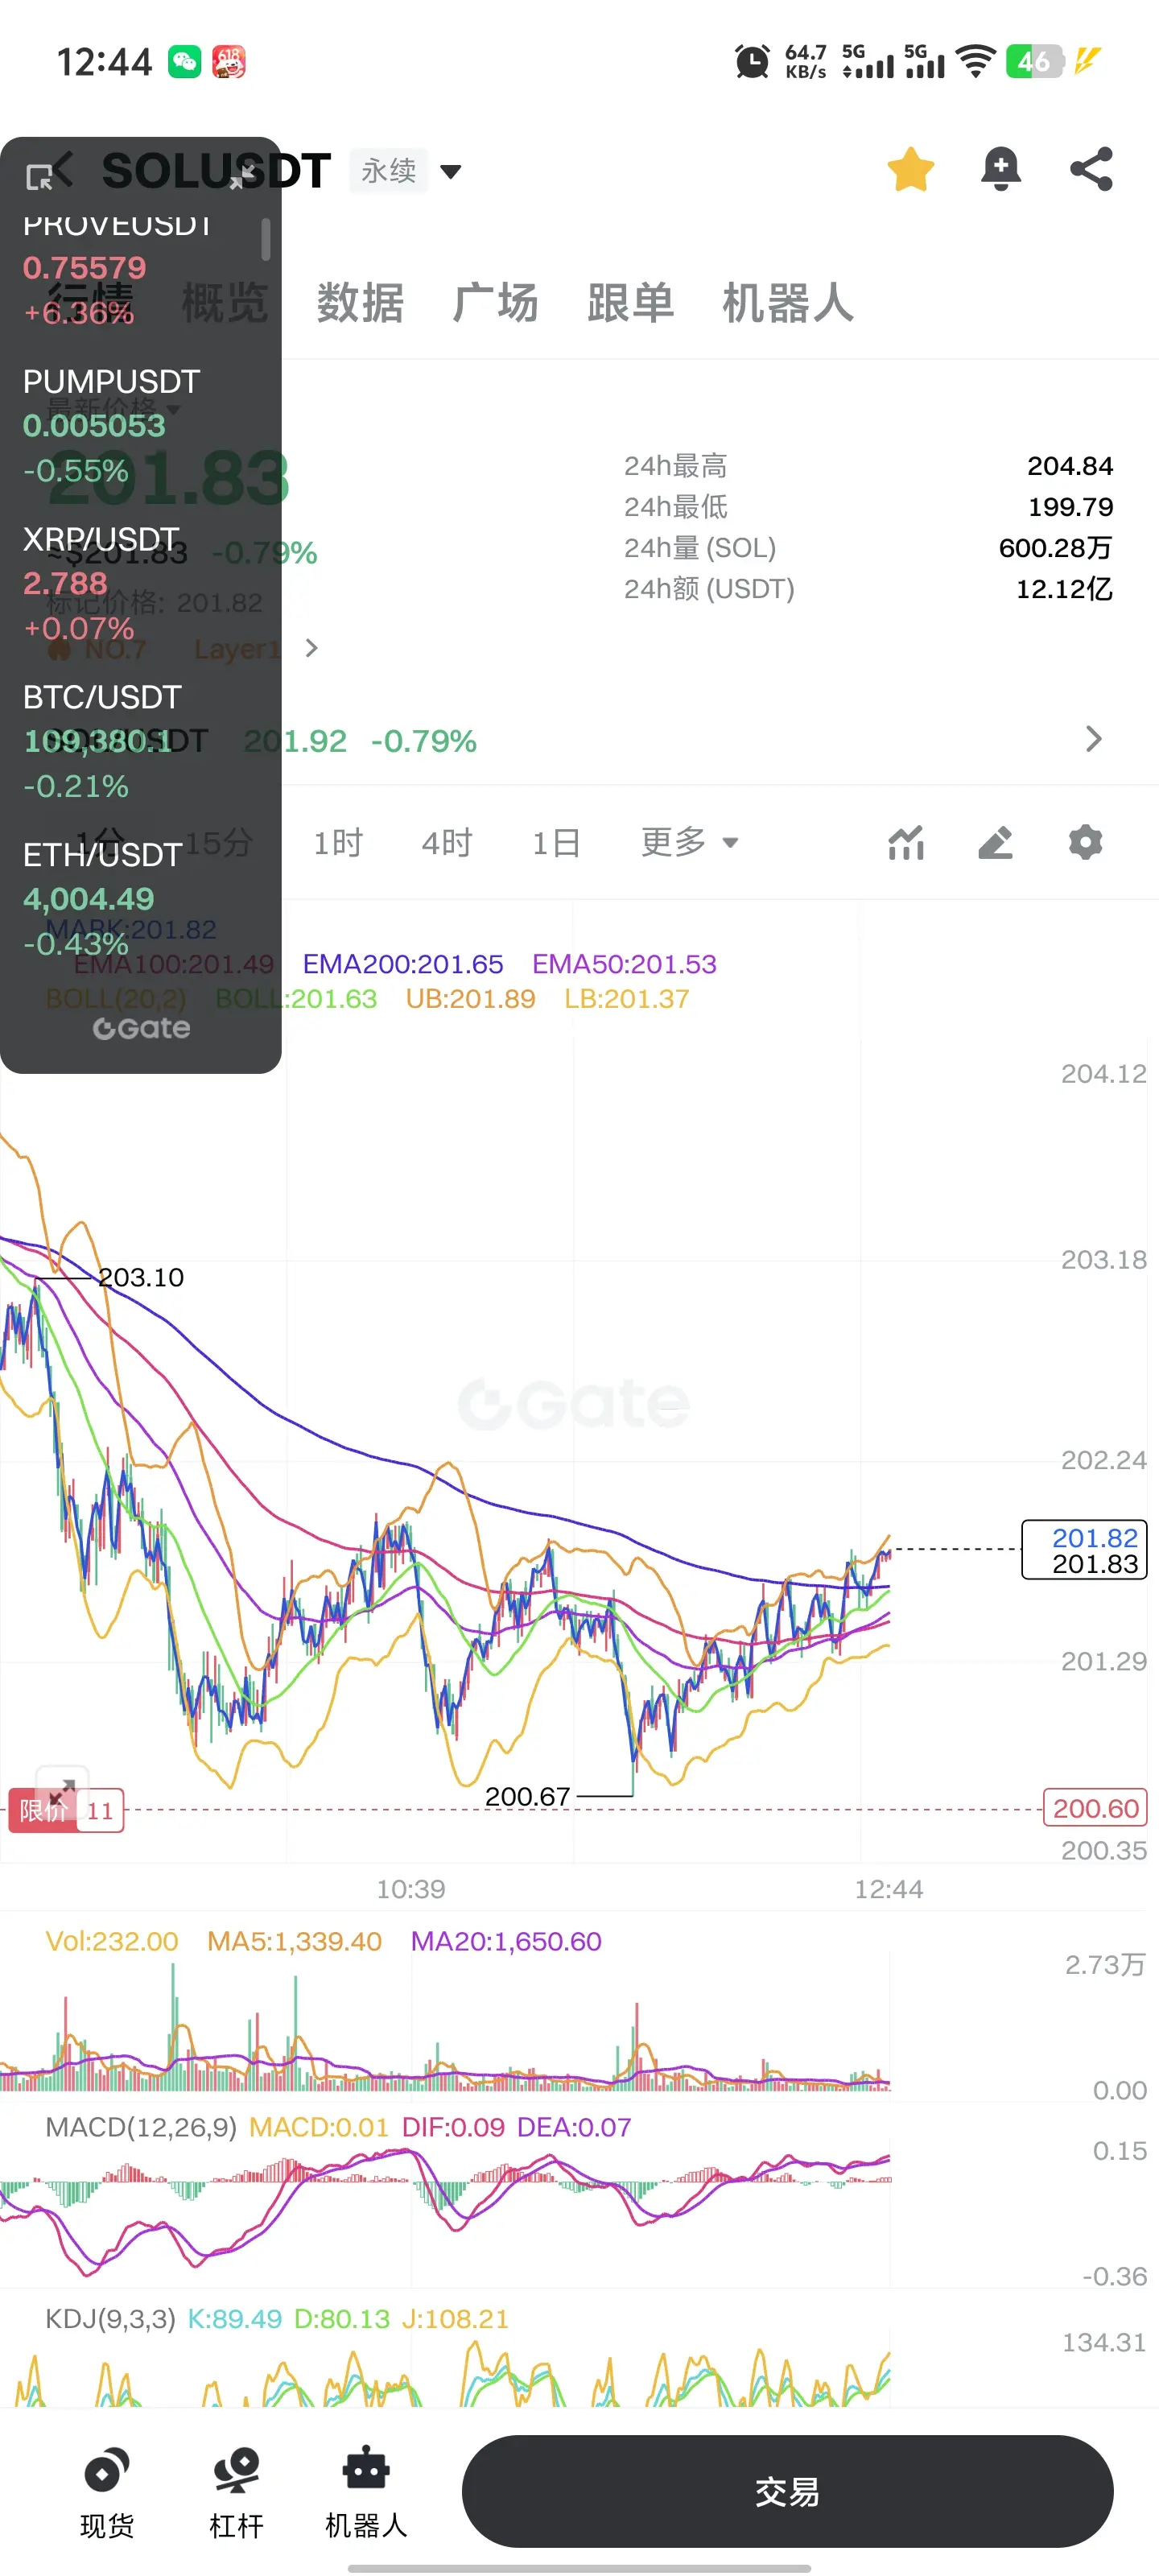Select the 限价 11 order marker
The width and height of the screenshot is (1159, 2576).
pyautogui.click(x=66, y=1810)
